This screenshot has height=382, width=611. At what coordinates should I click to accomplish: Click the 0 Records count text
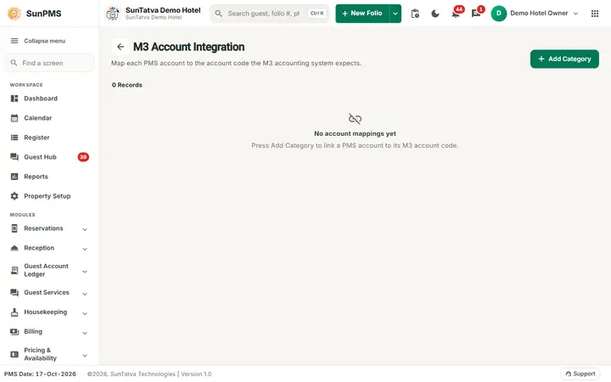tap(127, 85)
